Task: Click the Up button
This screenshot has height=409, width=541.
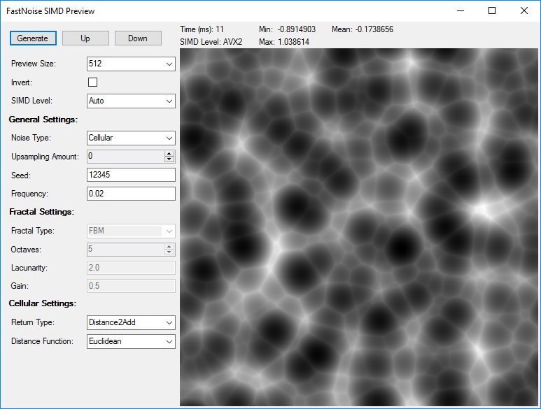Action: (x=85, y=38)
